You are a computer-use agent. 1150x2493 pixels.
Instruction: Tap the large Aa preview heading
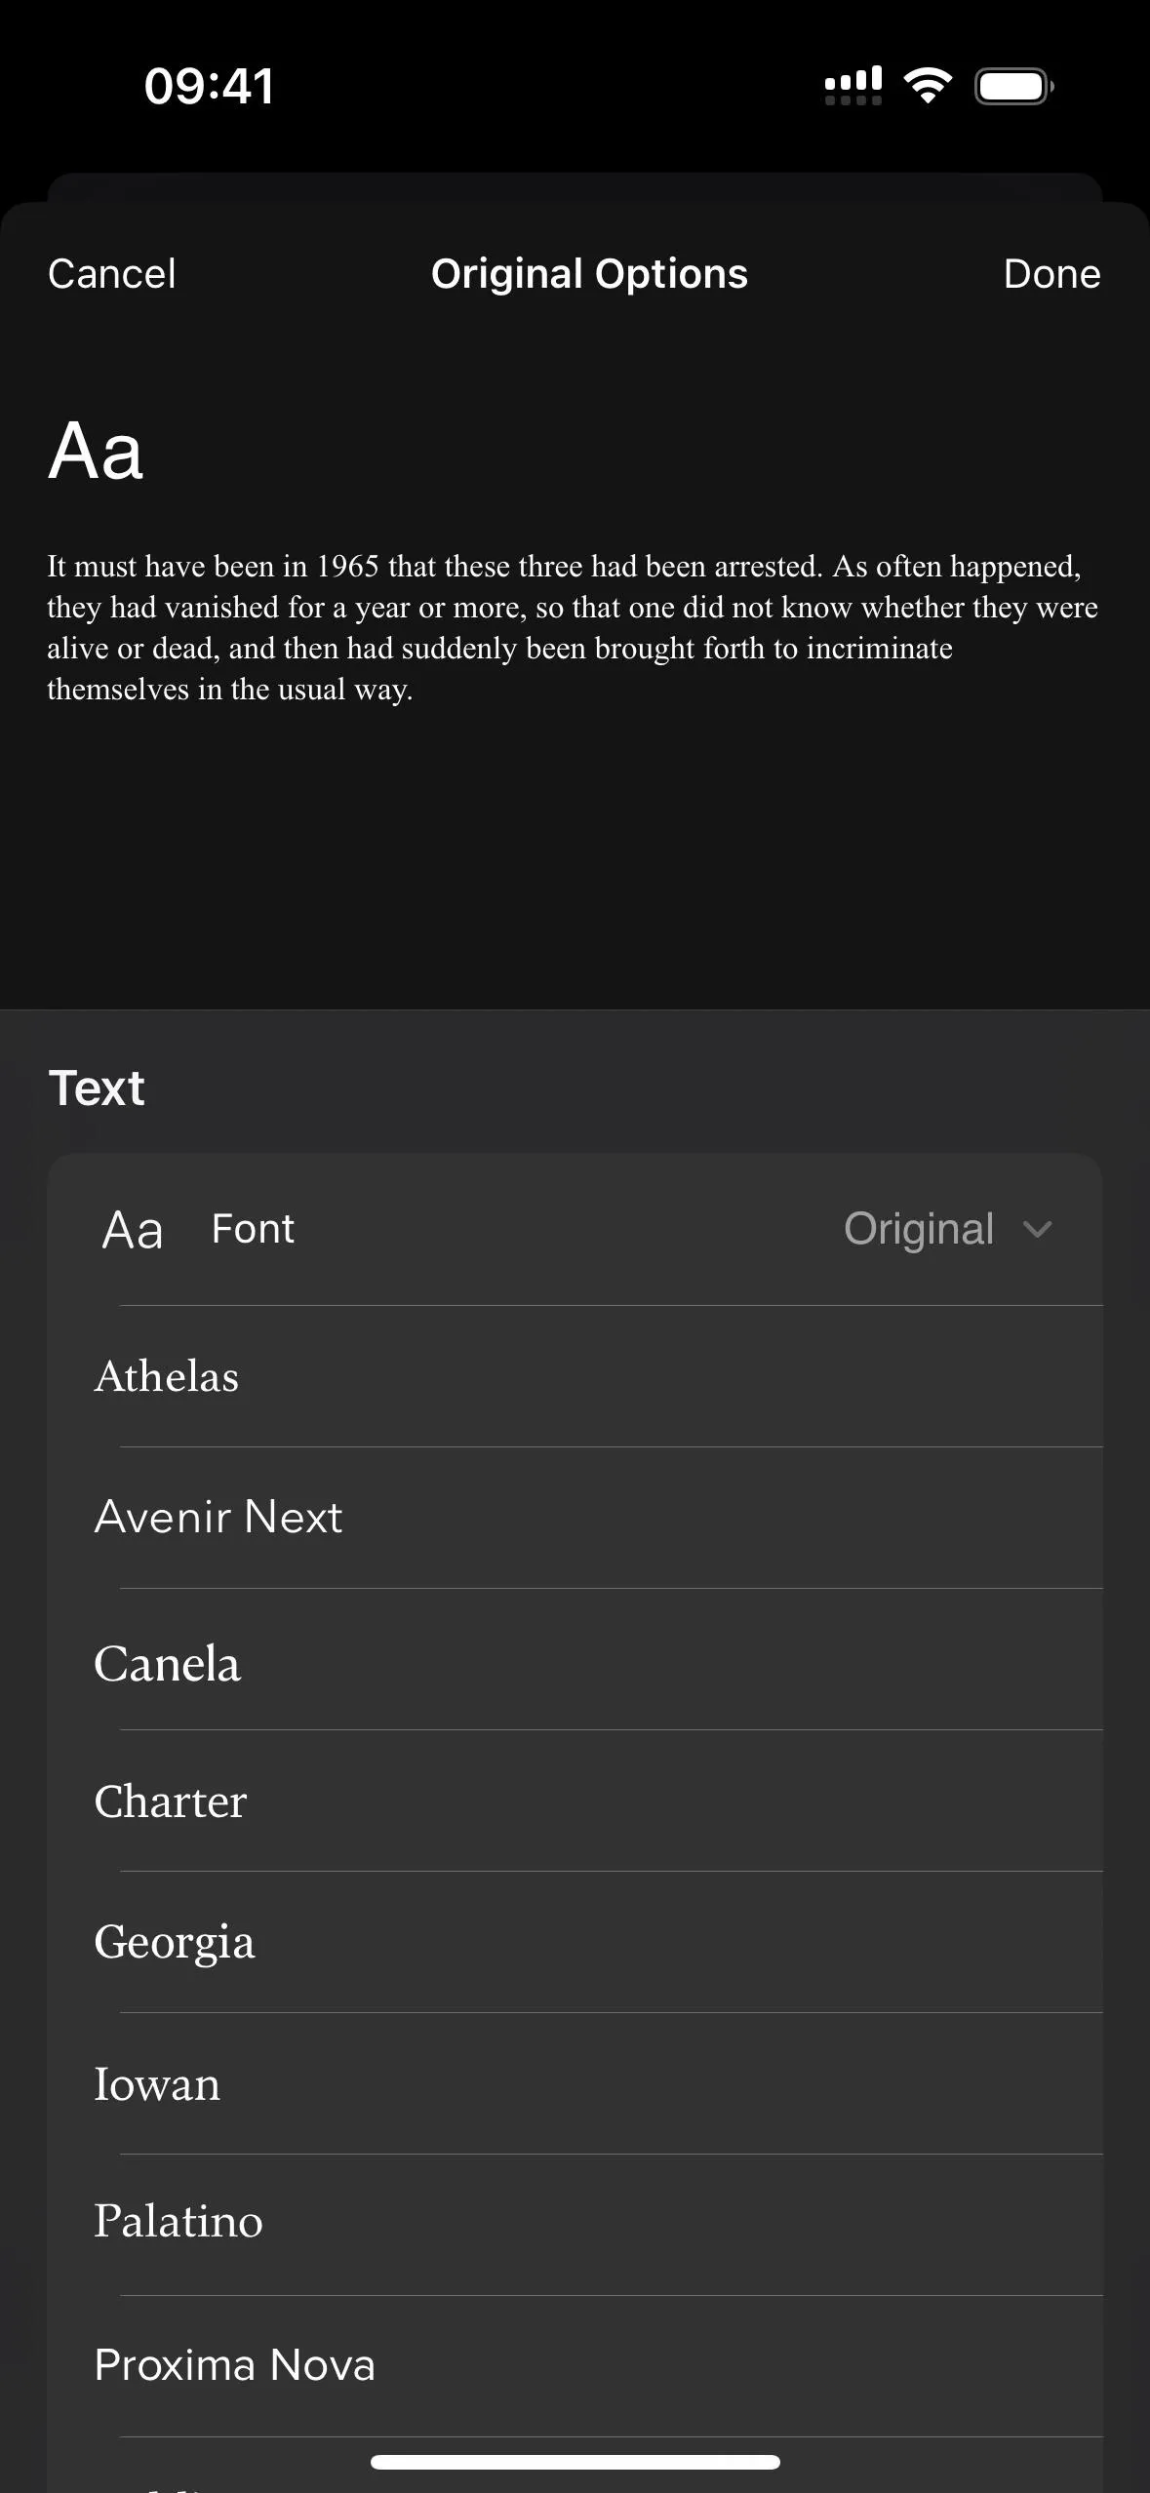click(x=96, y=451)
